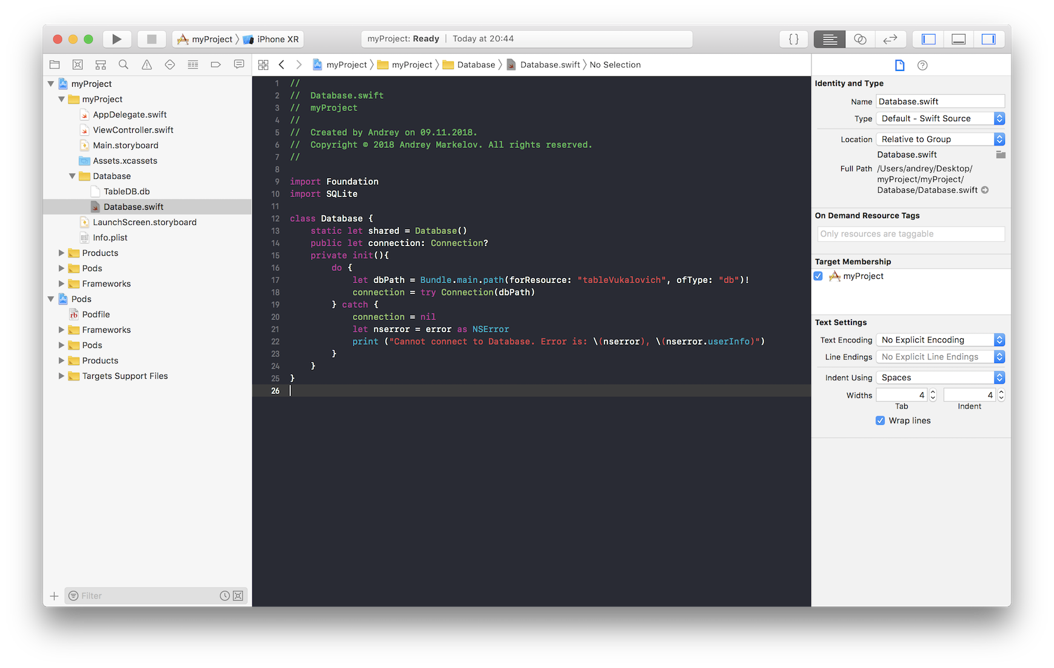Open the file Type dropdown
This screenshot has width=1054, height=668.
coord(941,119)
